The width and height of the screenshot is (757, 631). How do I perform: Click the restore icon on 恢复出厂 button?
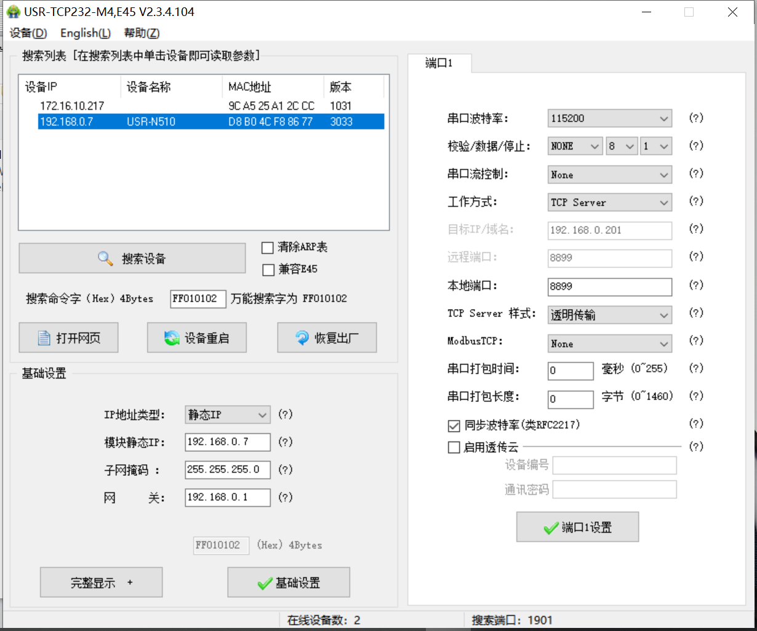[x=302, y=338]
